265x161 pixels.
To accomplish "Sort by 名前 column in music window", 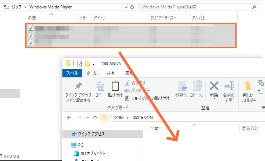I will tap(32, 18).
